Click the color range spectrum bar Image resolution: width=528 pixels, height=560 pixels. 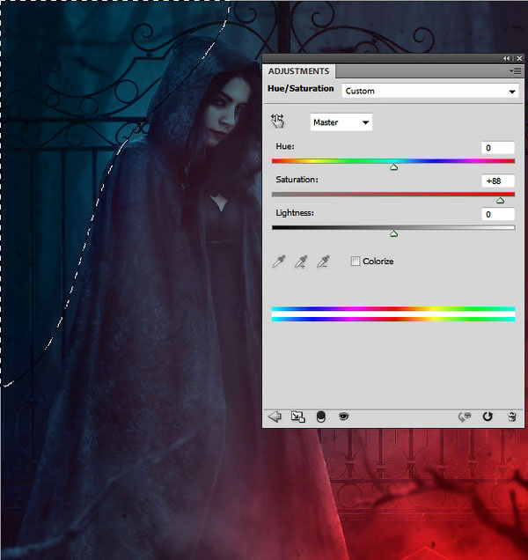(x=393, y=314)
